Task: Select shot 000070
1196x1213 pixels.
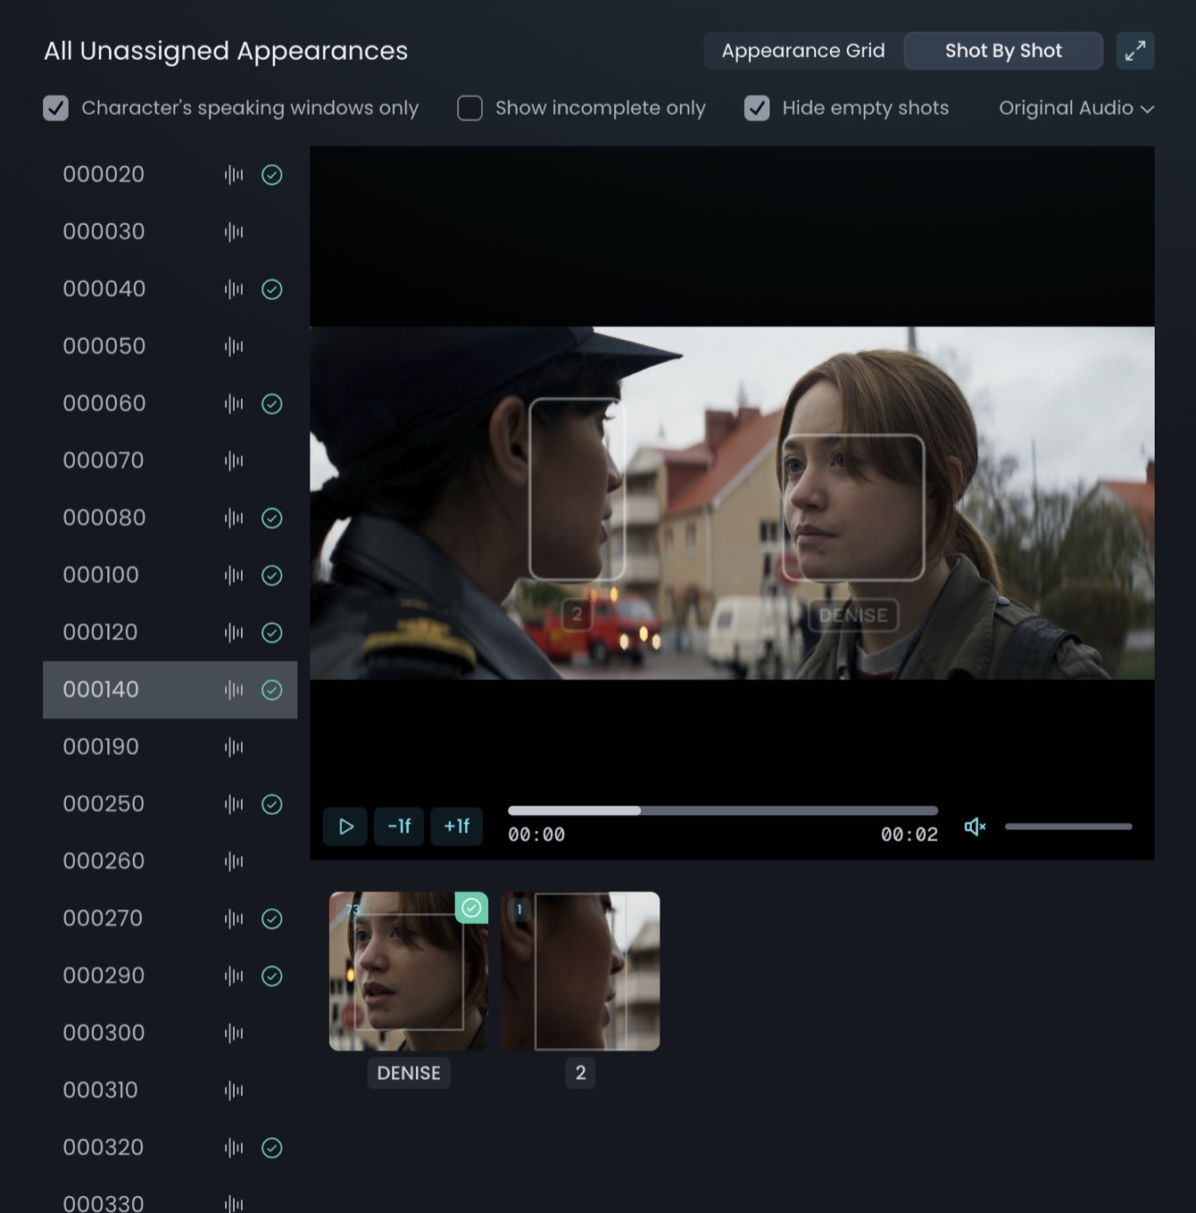Action: [170, 461]
